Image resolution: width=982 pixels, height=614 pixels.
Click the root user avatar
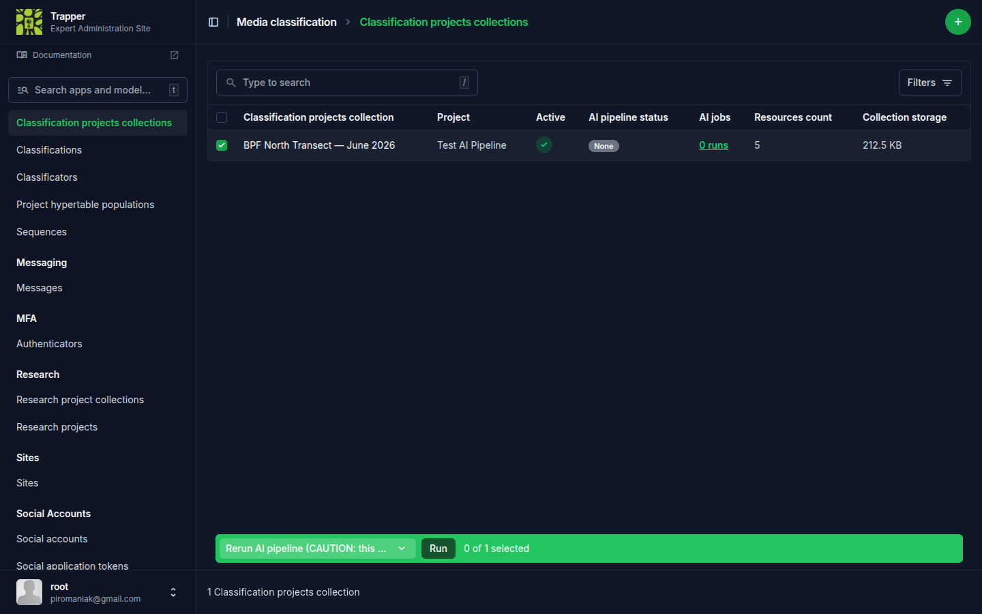pyautogui.click(x=29, y=592)
